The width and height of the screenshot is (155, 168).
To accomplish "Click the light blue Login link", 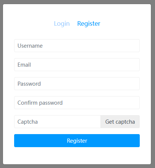I will [62, 23].
